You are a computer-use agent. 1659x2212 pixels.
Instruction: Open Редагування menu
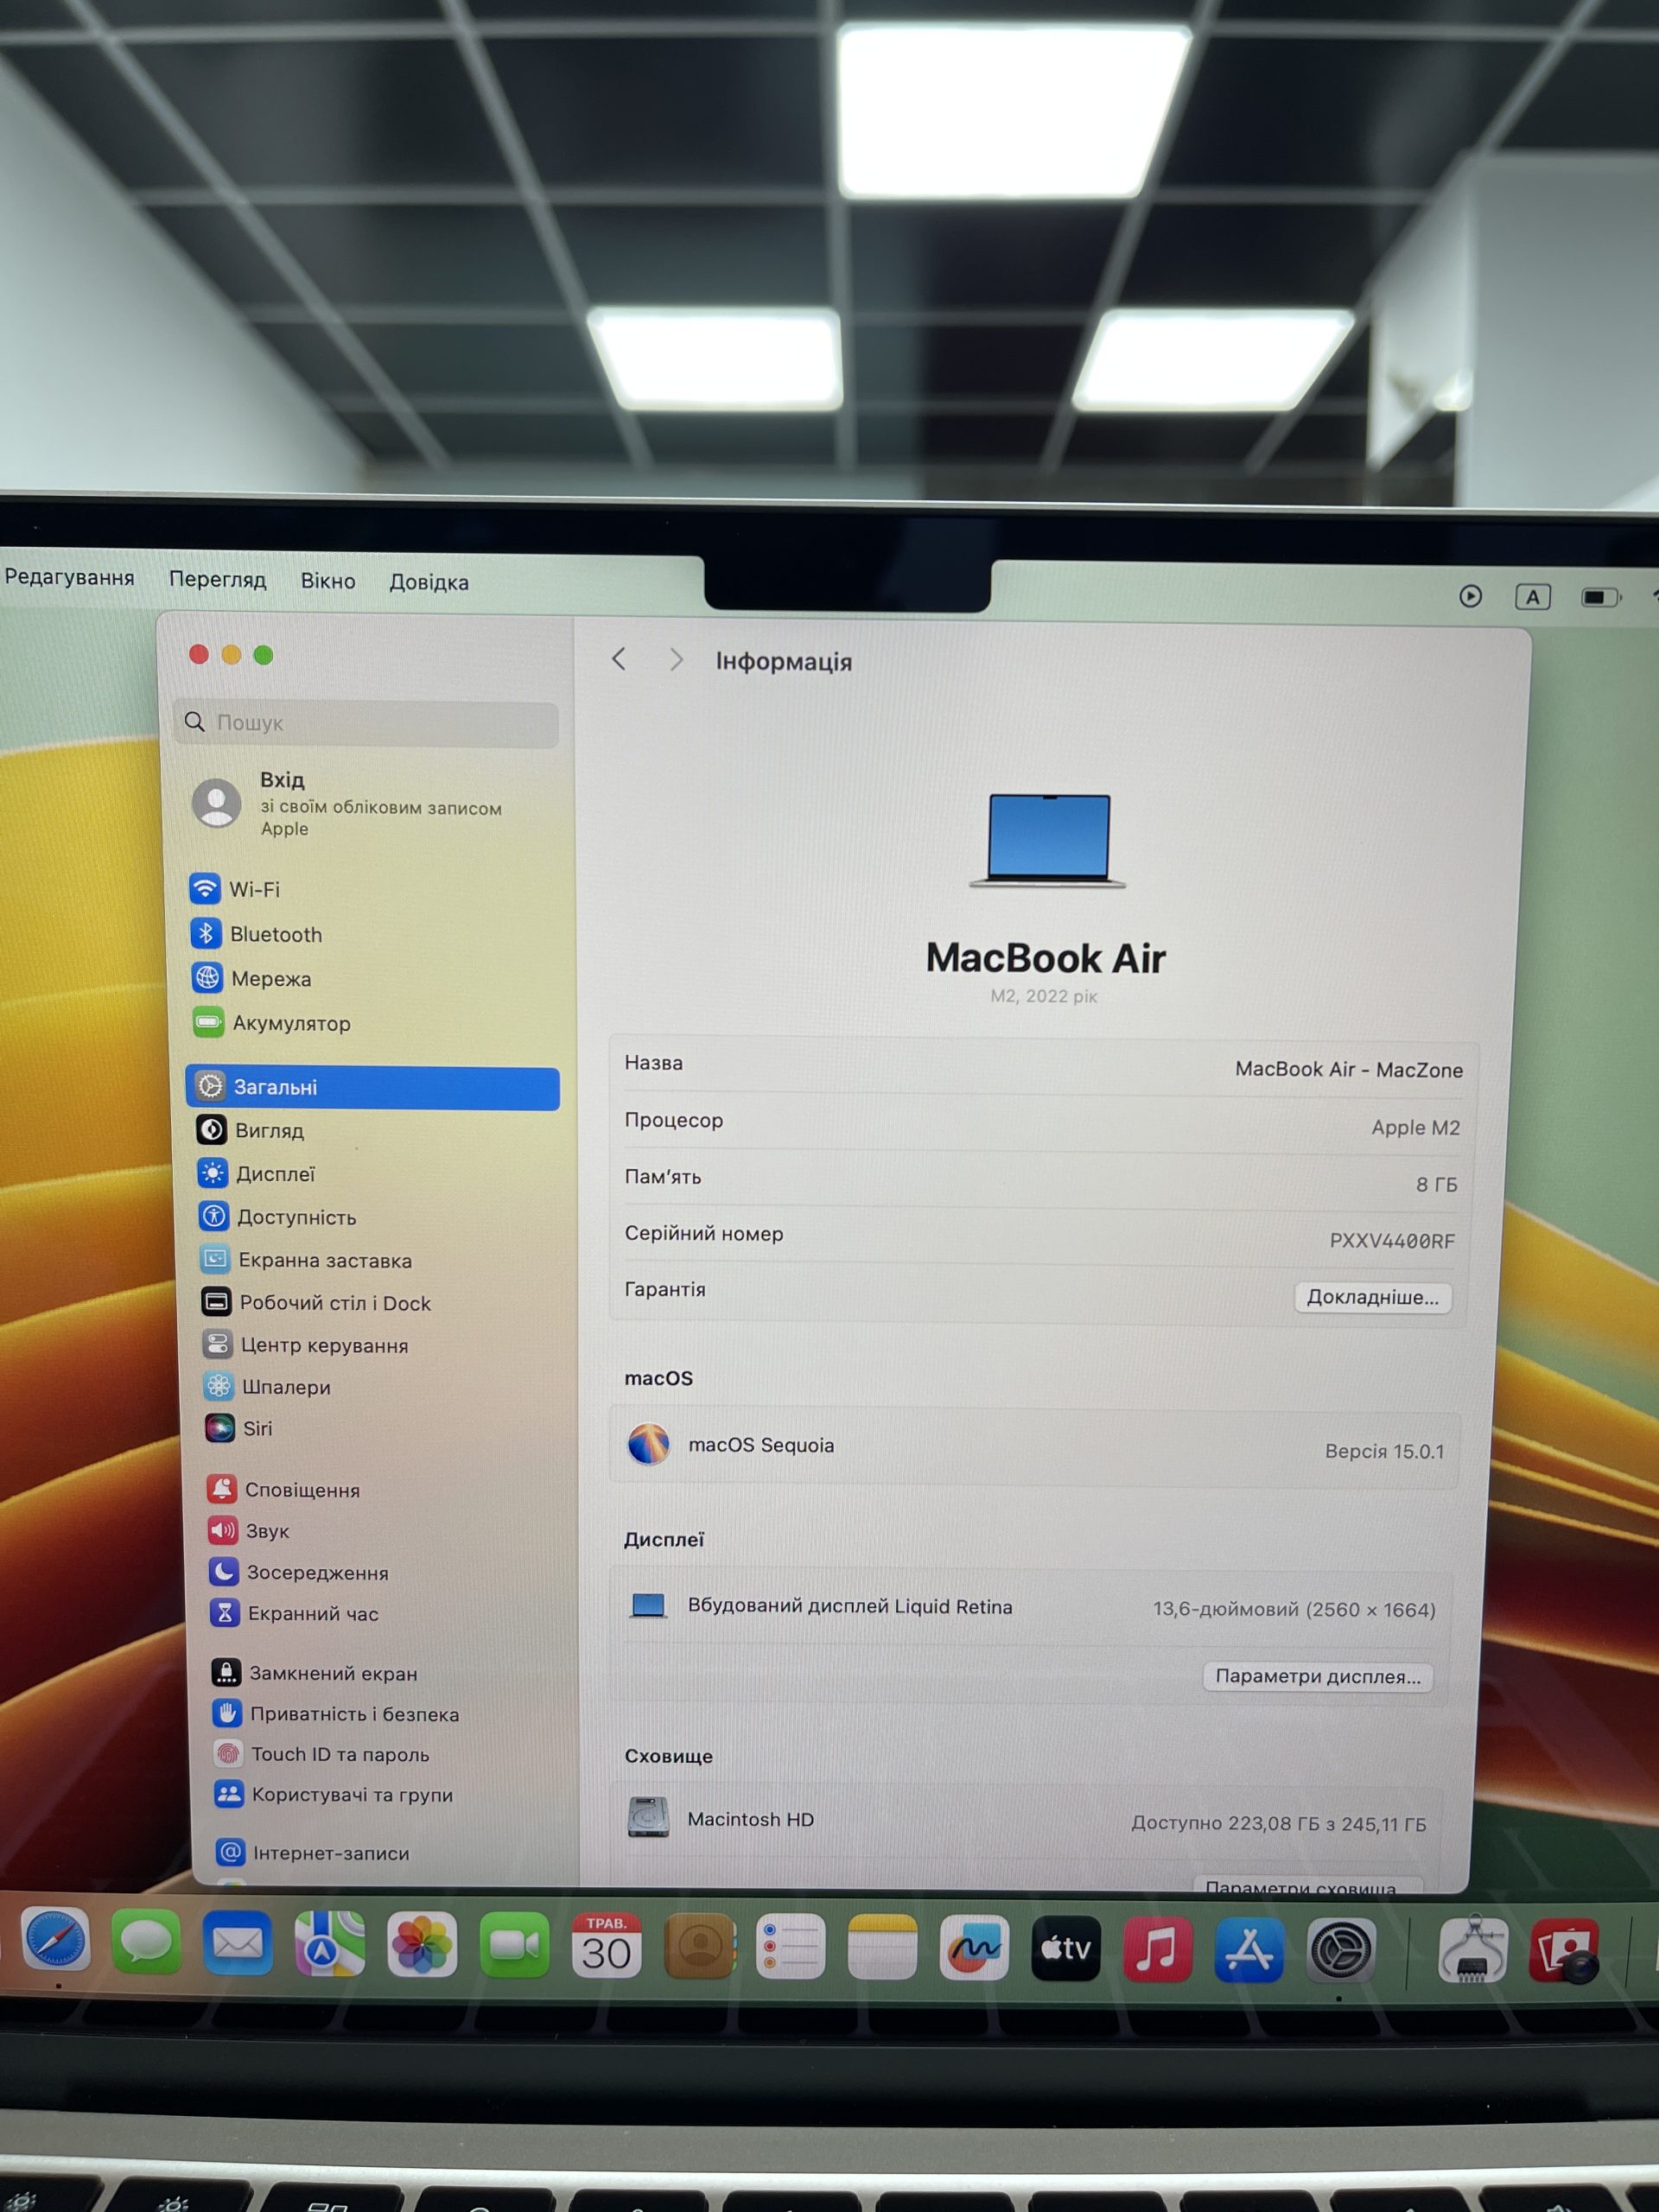69,577
